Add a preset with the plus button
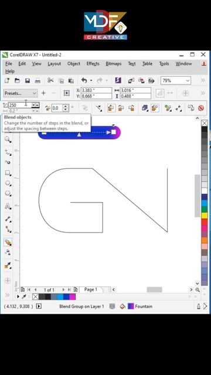Viewport: 211px width, 375px height. [x=43, y=93]
